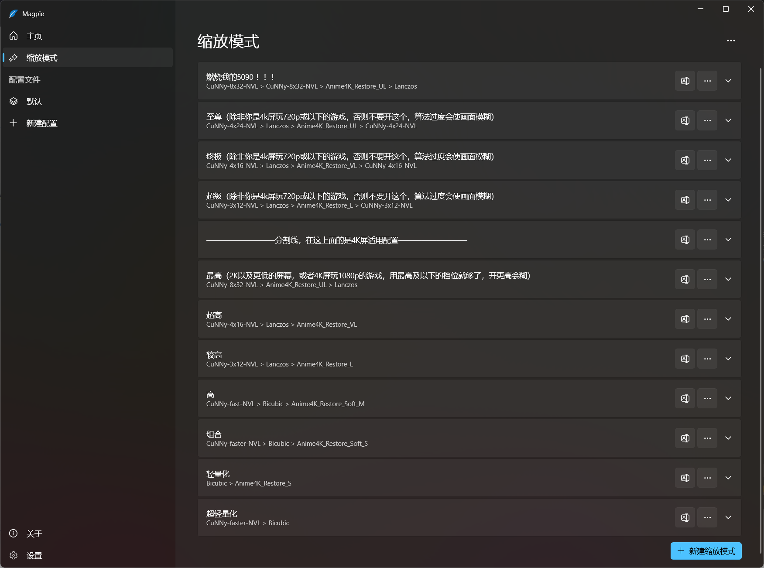
Task: Click the Magpie feather logo icon
Action: 13,14
